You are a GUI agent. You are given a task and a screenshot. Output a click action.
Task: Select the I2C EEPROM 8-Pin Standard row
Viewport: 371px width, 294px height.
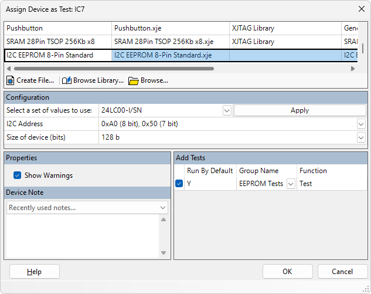coord(57,55)
